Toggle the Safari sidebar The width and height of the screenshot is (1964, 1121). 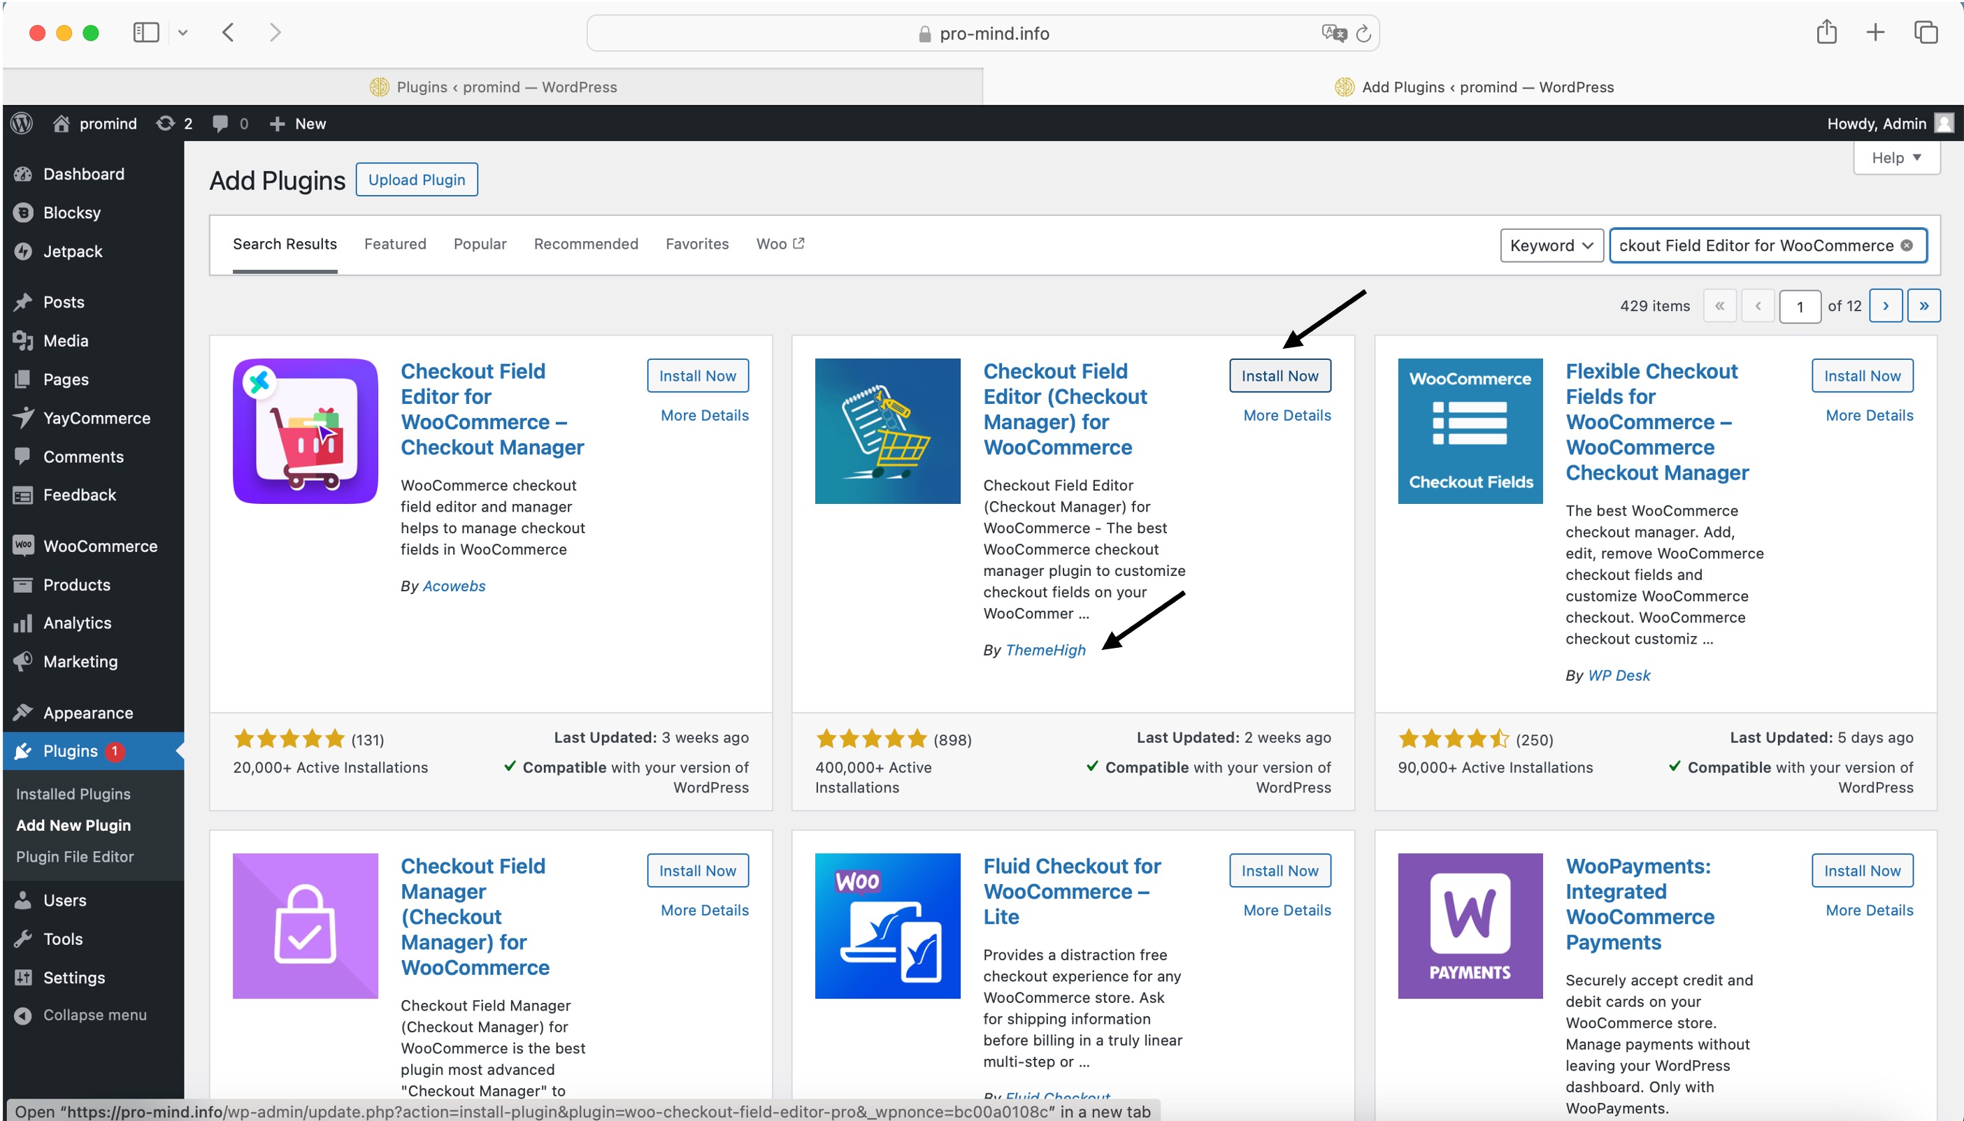pos(145,32)
